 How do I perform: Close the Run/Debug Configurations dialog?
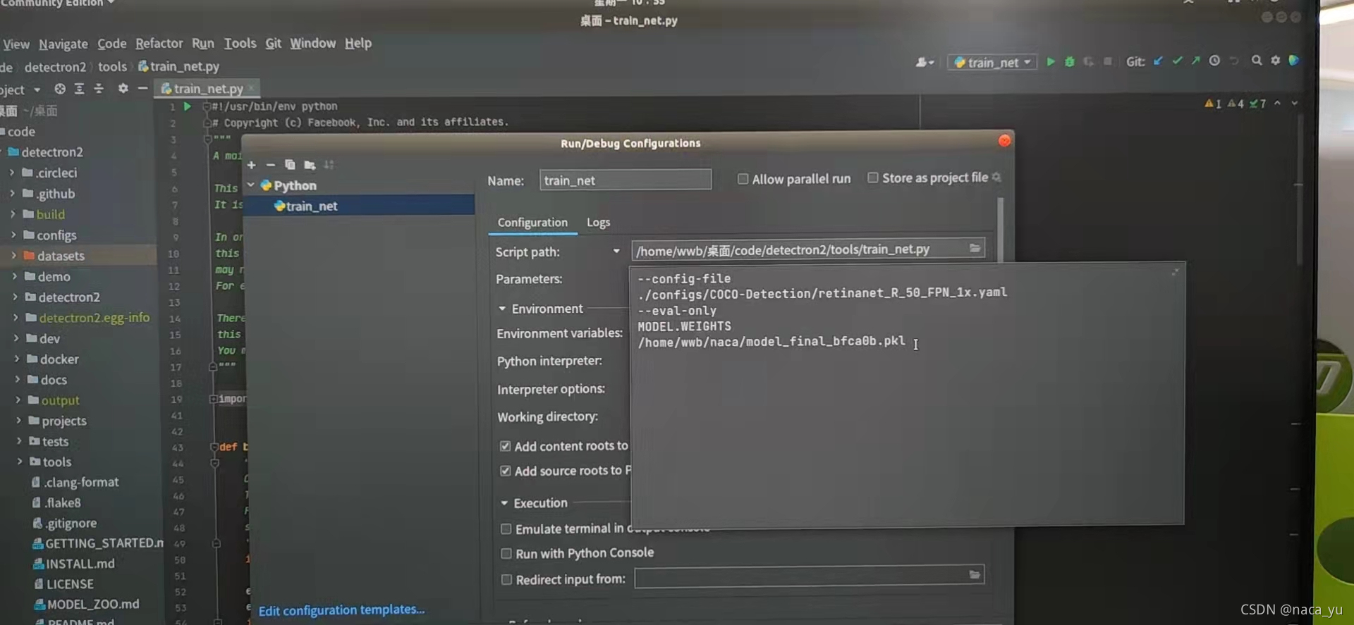(x=1004, y=141)
